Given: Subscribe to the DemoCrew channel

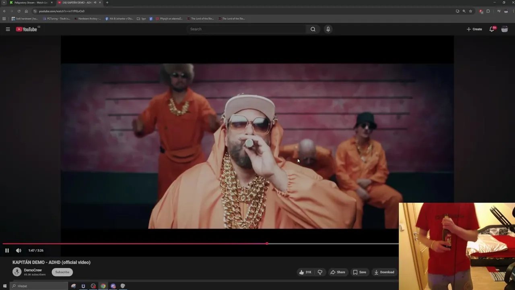Looking at the screenshot, I should tap(62, 272).
